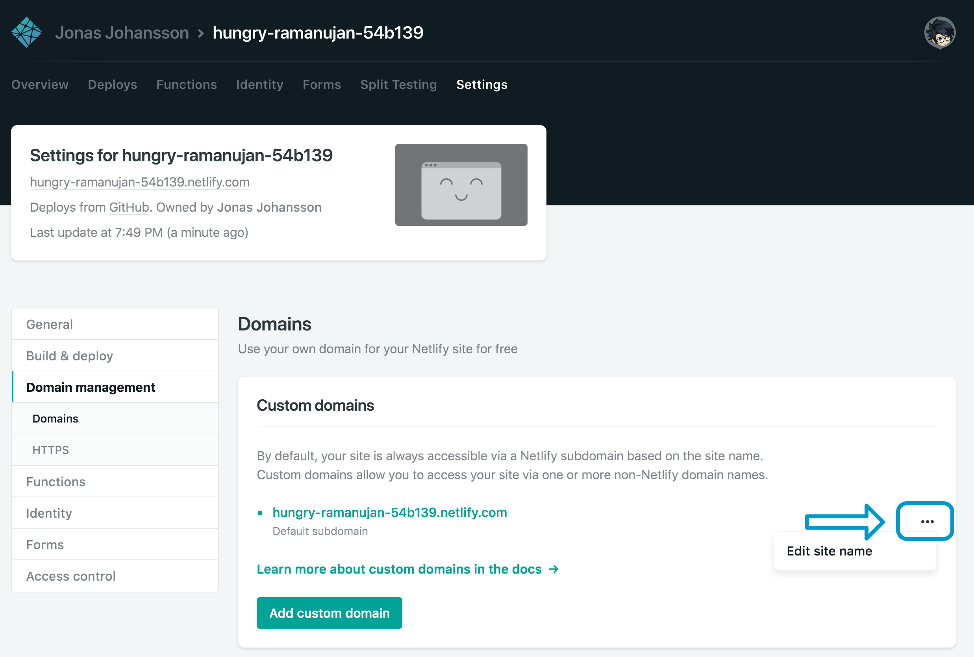
Task: Click the Default subdomain label
Action: coord(320,531)
